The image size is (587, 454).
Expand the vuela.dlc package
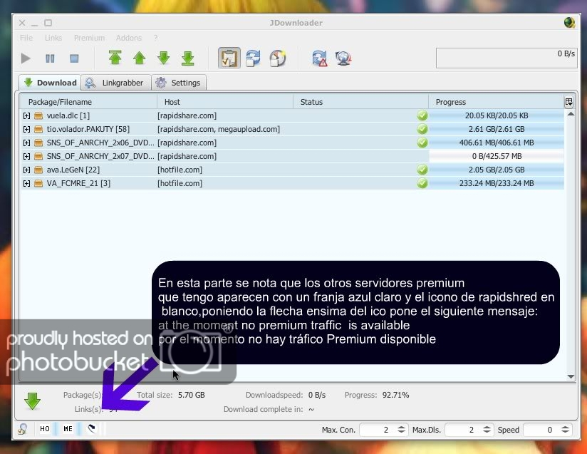(x=26, y=115)
